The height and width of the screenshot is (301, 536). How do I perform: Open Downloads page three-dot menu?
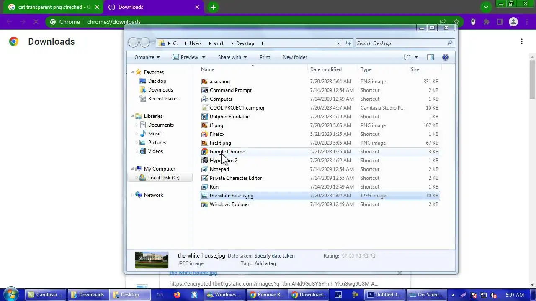(522, 41)
